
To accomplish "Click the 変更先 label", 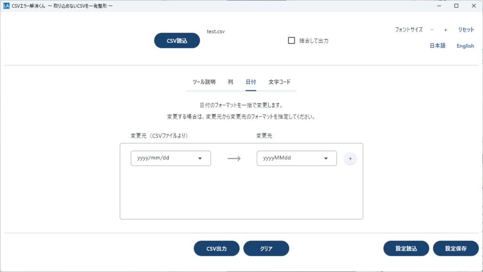I will 264,136.
